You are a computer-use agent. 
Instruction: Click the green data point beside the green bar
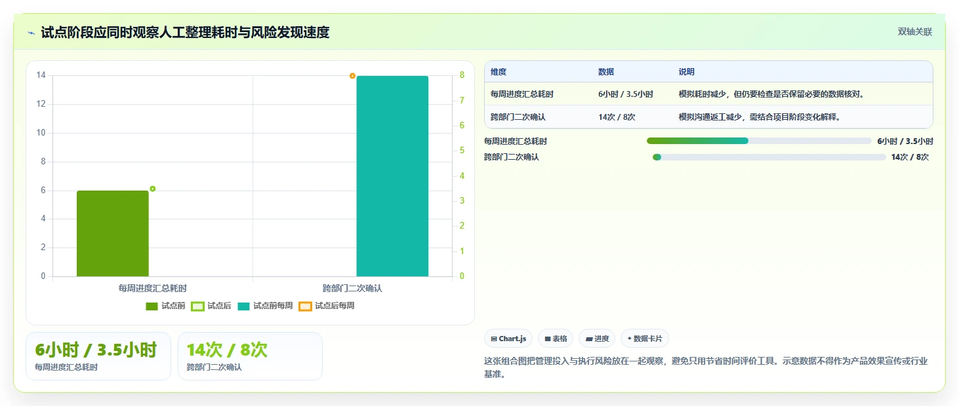coord(153,189)
